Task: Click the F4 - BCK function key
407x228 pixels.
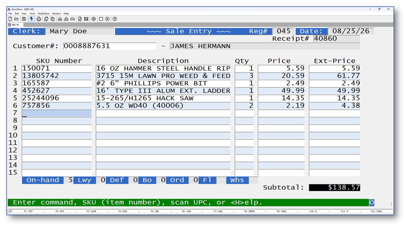Action: tap(123, 211)
